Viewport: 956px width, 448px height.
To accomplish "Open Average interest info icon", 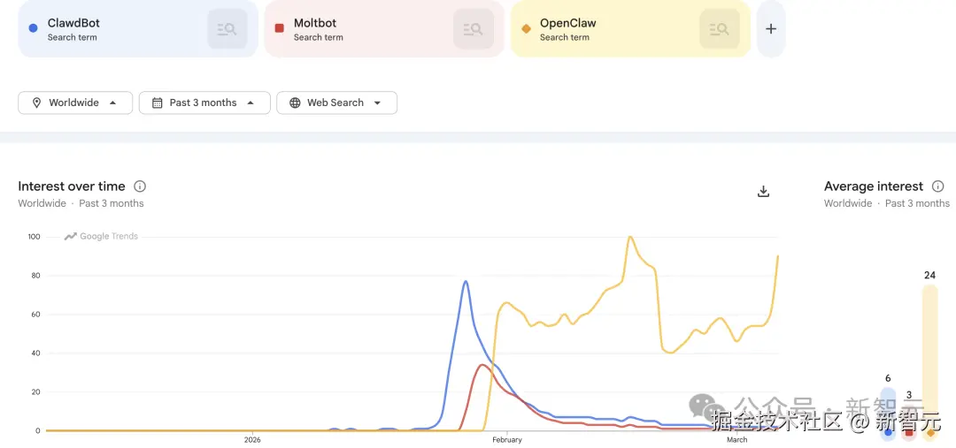I will pyautogui.click(x=938, y=186).
